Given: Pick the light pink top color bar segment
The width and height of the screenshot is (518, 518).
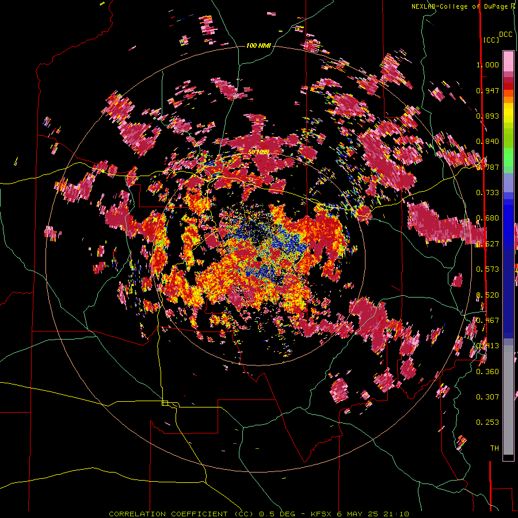Looking at the screenshot, I should coord(508,61).
